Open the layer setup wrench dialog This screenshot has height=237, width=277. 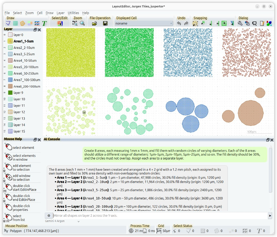pos(247,23)
